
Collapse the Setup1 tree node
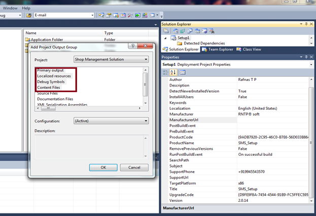tap(165, 38)
